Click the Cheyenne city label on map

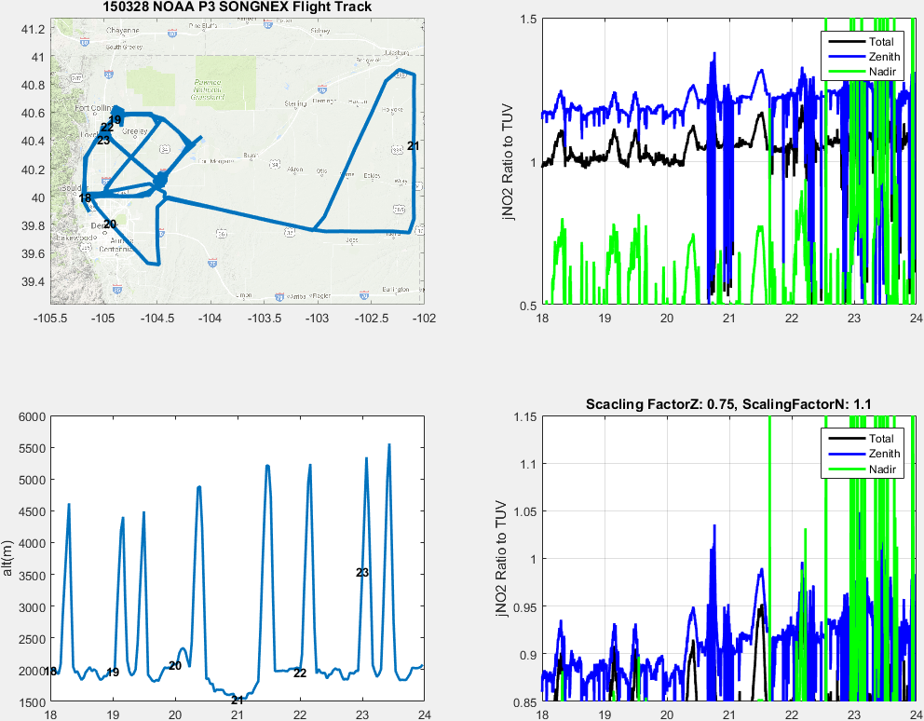121,30
